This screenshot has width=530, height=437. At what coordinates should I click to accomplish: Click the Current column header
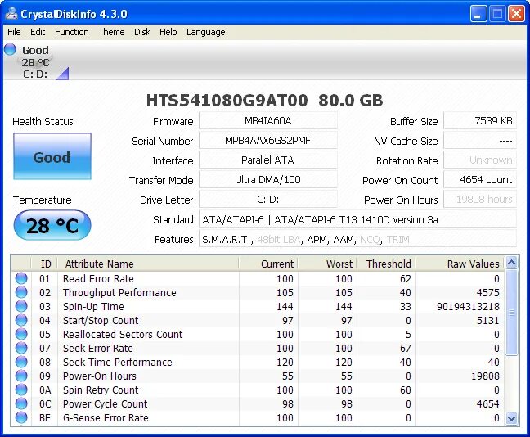(x=268, y=264)
